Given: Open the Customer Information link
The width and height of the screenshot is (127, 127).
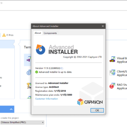Looking at the screenshot, I should tap(47, 99).
